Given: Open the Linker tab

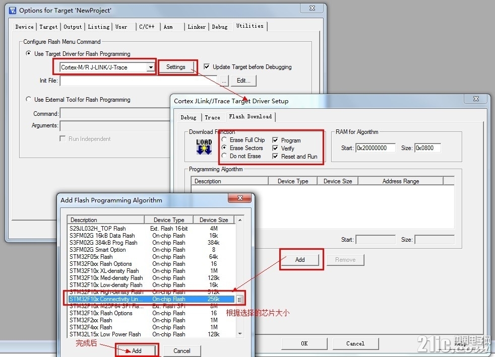Looking at the screenshot, I should pos(197,27).
